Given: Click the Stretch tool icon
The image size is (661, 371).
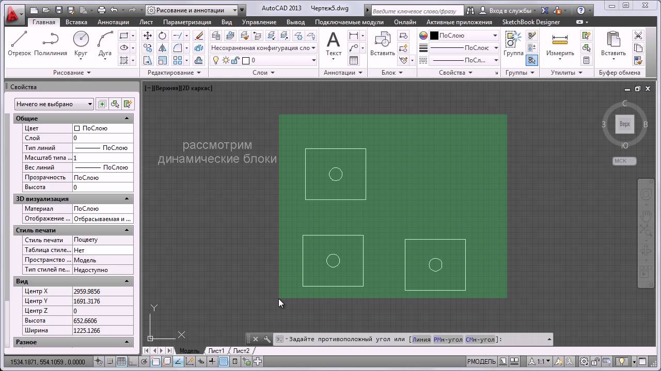Looking at the screenshot, I should pos(148,60).
